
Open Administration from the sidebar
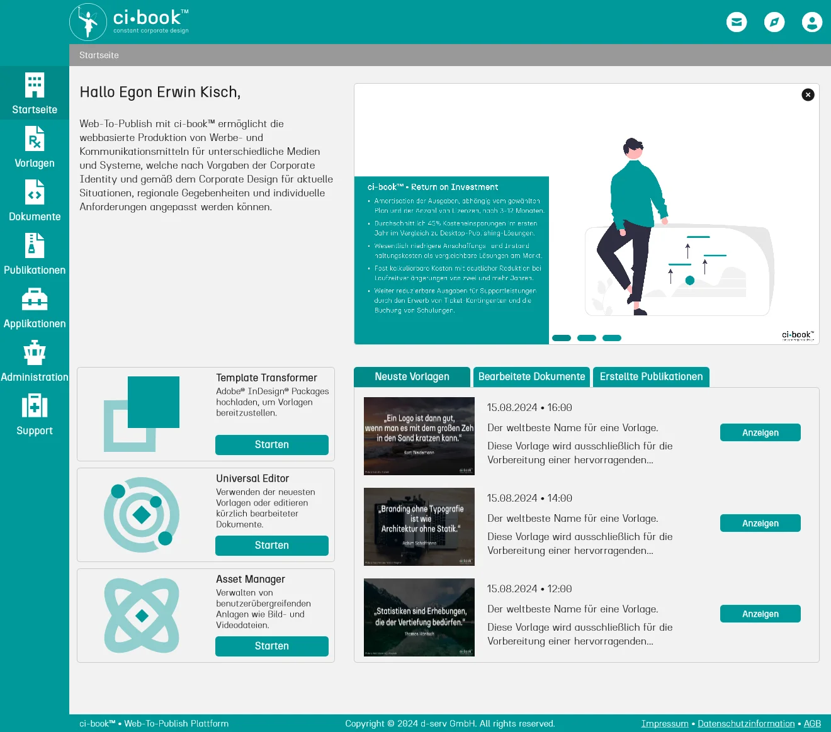click(35, 361)
